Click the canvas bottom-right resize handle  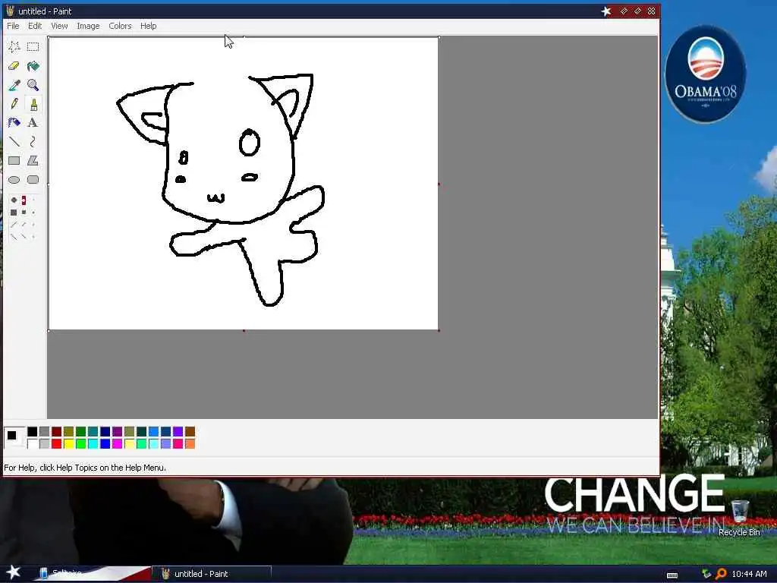439,330
